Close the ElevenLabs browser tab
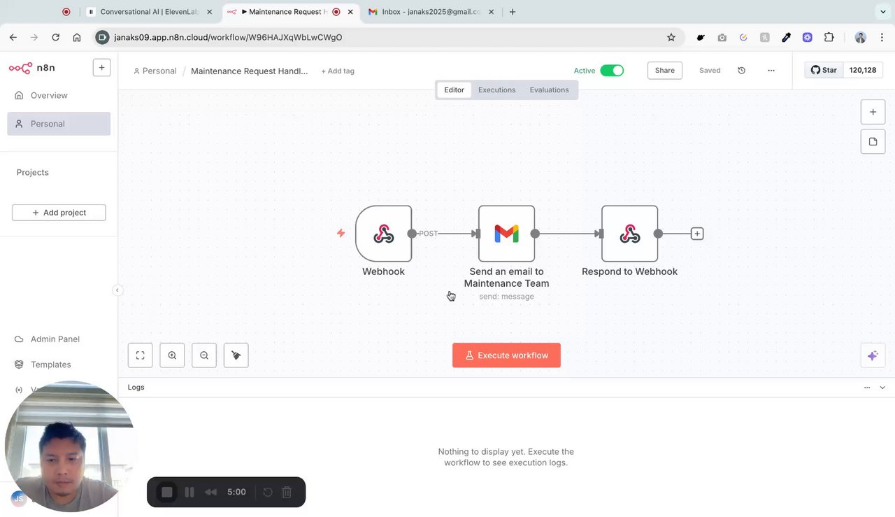 tap(209, 12)
